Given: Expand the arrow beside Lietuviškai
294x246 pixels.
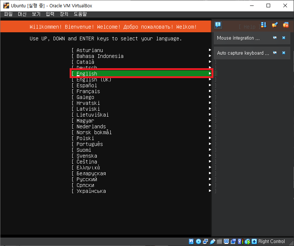Looking at the screenshot, I should pos(210,114).
